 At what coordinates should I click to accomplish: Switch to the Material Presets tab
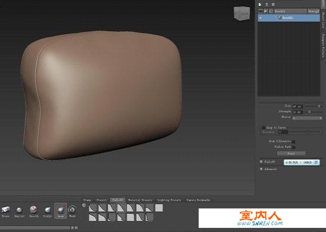[x=140, y=200]
